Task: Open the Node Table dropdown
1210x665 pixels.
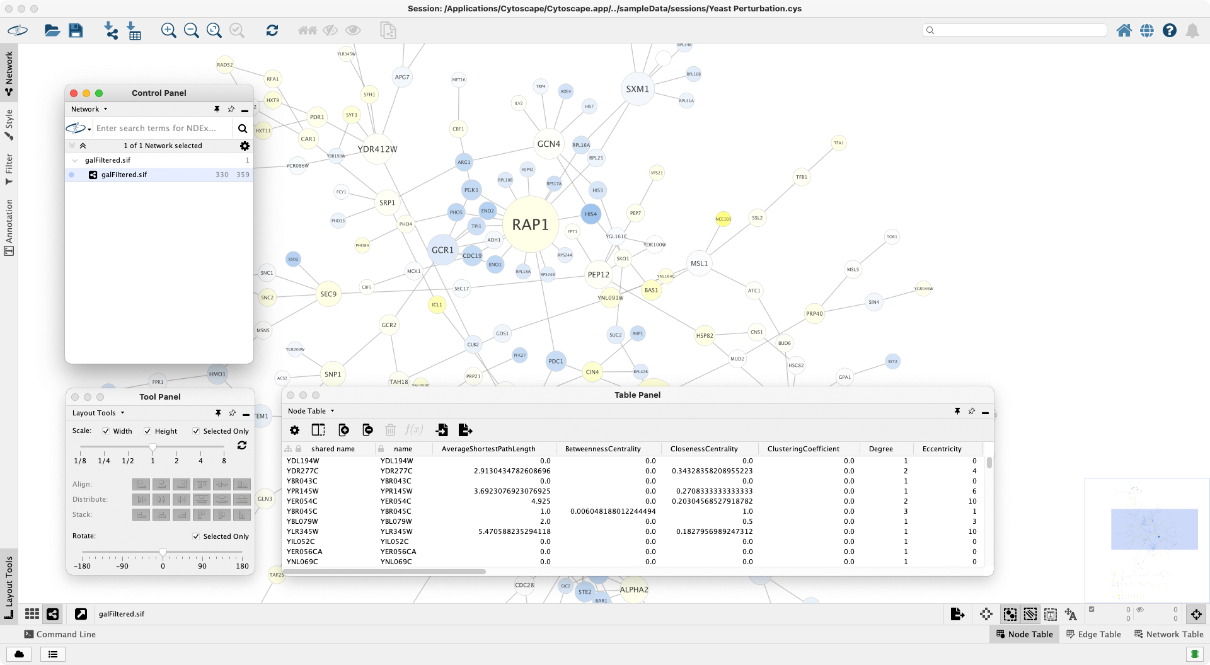Action: [x=311, y=411]
